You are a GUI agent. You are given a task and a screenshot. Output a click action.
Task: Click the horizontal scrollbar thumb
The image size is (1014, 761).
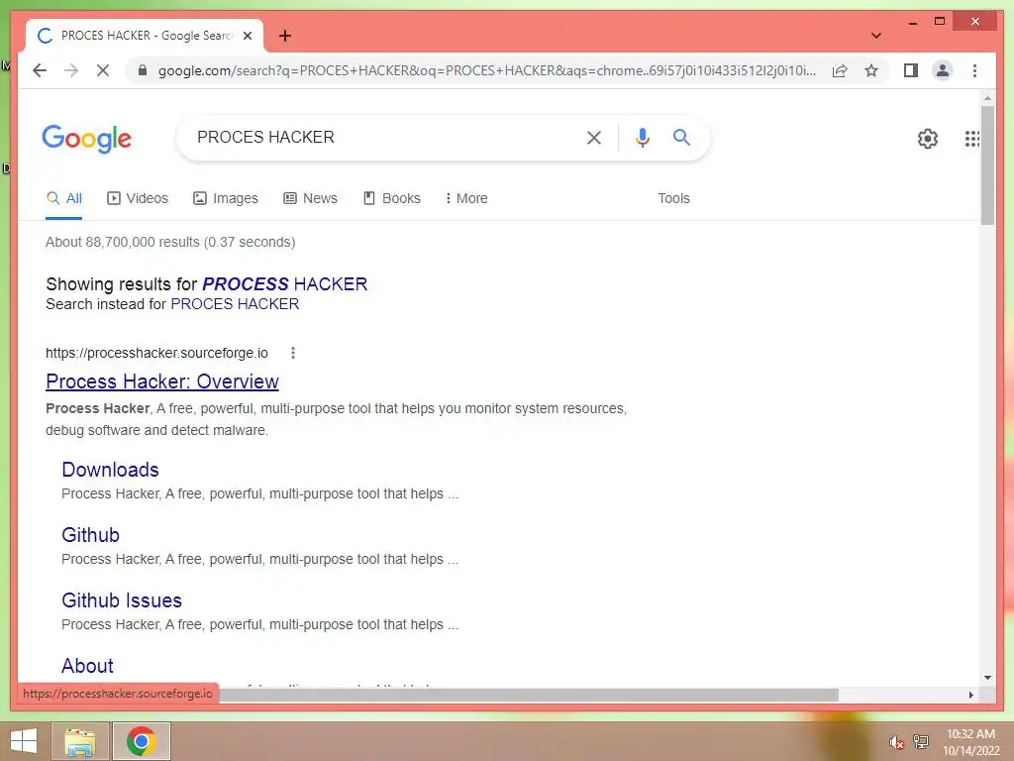pyautogui.click(x=528, y=695)
